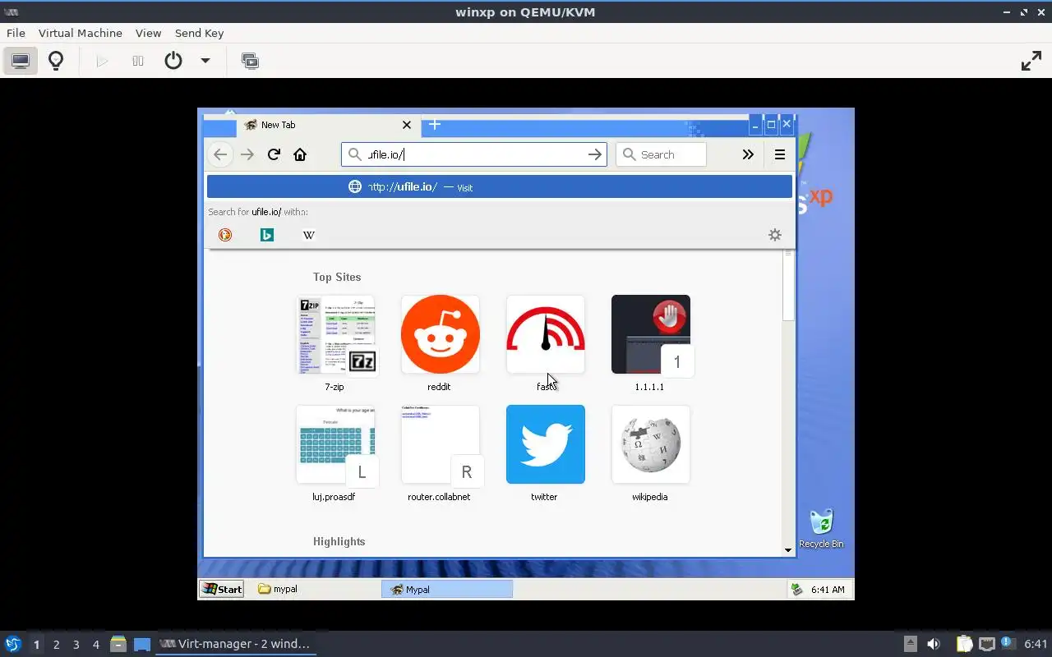The height and width of the screenshot is (657, 1052).
Task: Open a new browser tab with plus
Action: pyautogui.click(x=435, y=125)
